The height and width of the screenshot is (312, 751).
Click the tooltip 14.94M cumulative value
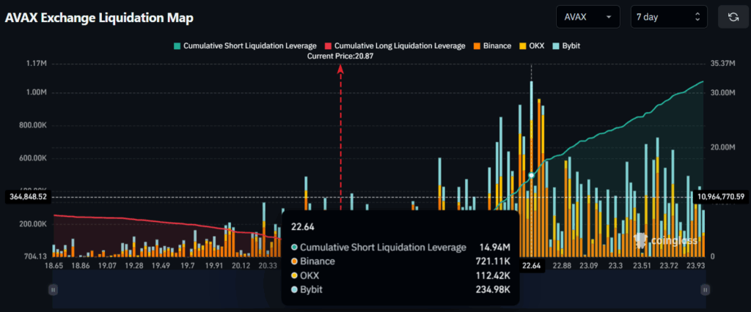(495, 248)
